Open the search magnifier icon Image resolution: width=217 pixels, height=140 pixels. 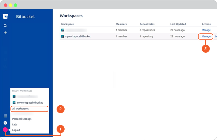click(5, 26)
